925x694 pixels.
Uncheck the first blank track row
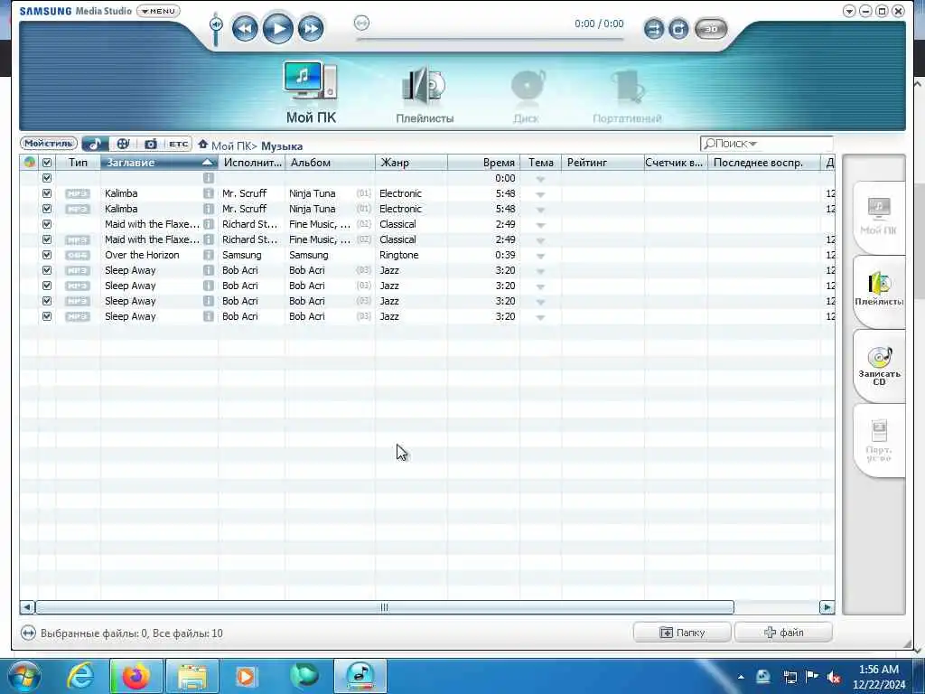pos(47,178)
